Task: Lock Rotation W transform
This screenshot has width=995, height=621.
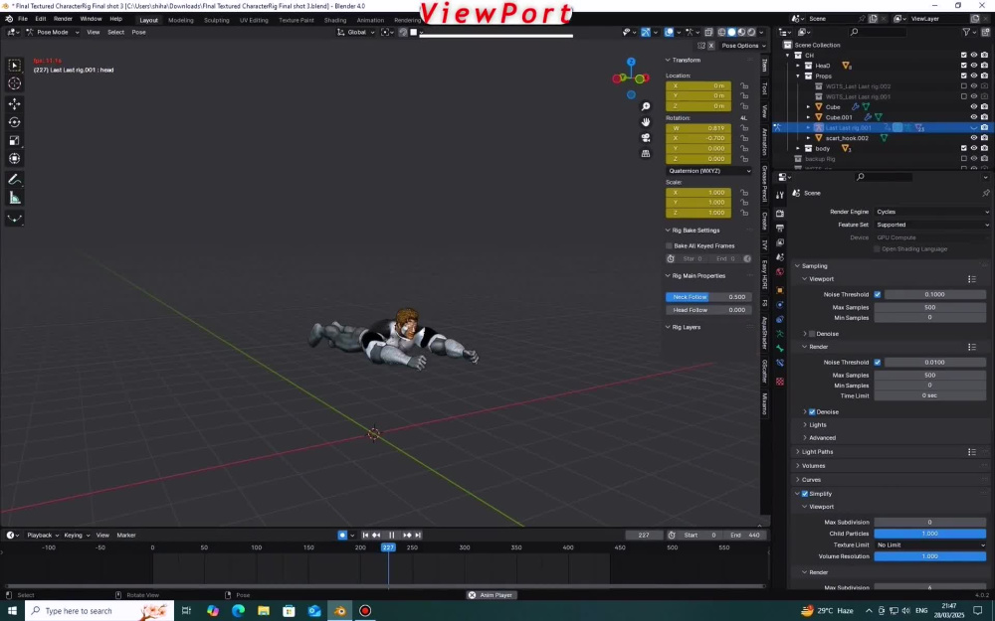Action: [743, 128]
